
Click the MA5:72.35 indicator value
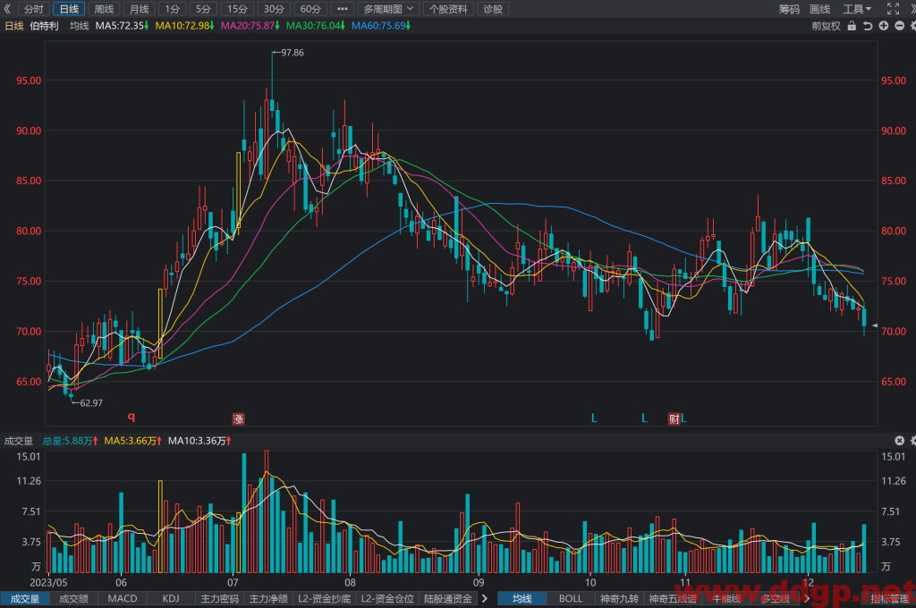click(122, 26)
